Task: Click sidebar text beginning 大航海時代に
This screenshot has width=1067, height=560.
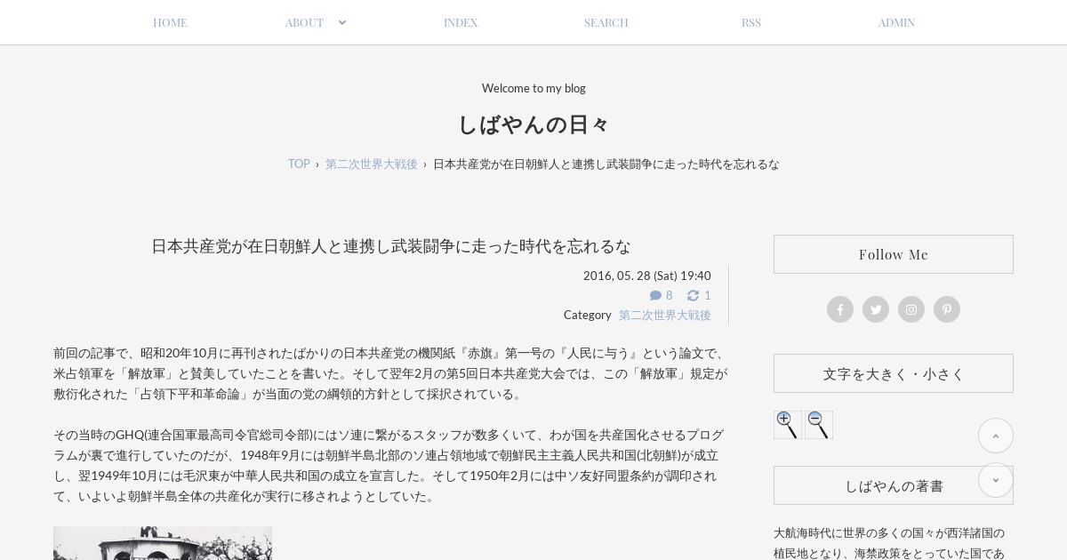Action: coord(889,542)
